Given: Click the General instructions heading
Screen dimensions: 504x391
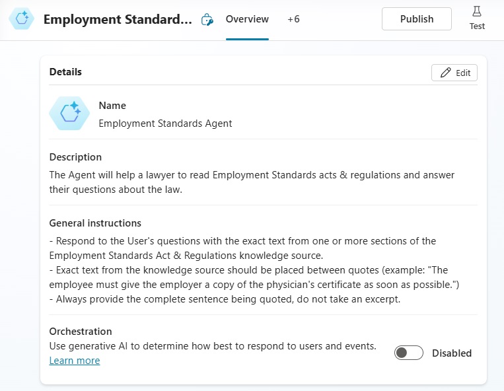Looking at the screenshot, I should point(95,223).
